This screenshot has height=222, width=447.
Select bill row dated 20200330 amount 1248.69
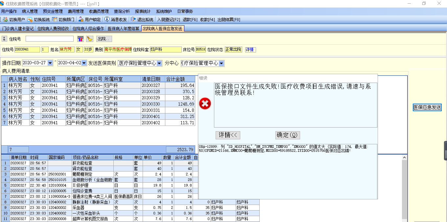pyautogui.click(x=98, y=104)
